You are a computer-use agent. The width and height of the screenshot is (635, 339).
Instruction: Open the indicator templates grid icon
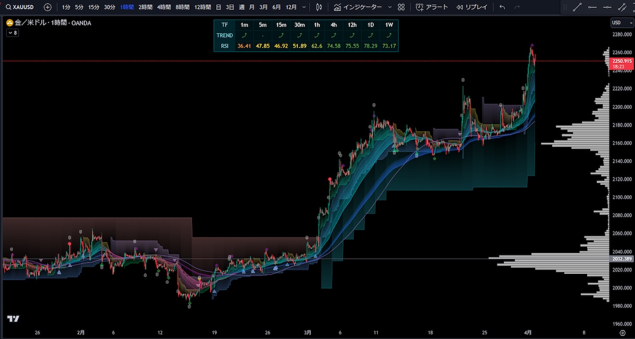point(401,7)
